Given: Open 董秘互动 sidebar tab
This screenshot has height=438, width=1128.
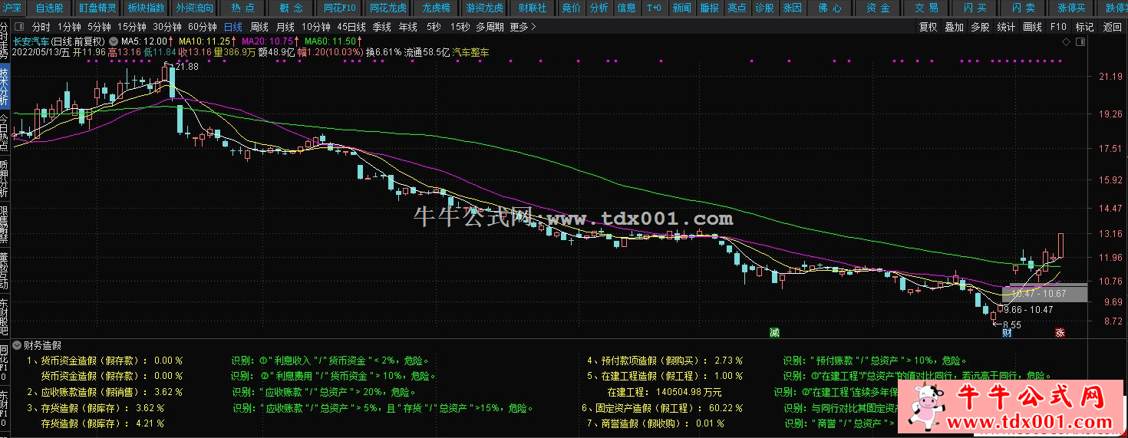Looking at the screenshot, I should coord(5,269).
